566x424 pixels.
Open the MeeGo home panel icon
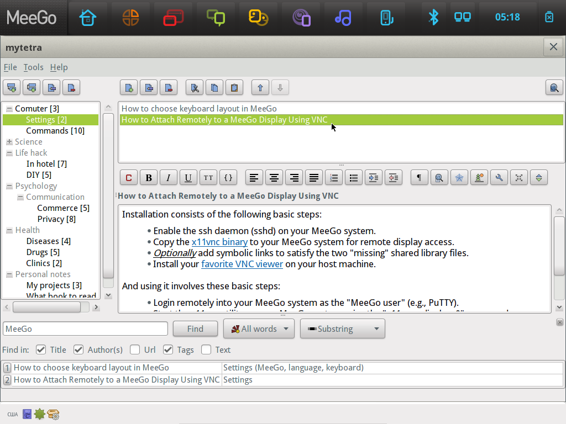click(x=88, y=18)
